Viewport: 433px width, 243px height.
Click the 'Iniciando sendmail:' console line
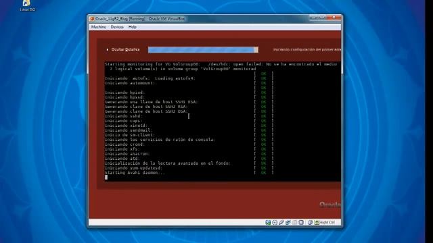tap(129, 130)
